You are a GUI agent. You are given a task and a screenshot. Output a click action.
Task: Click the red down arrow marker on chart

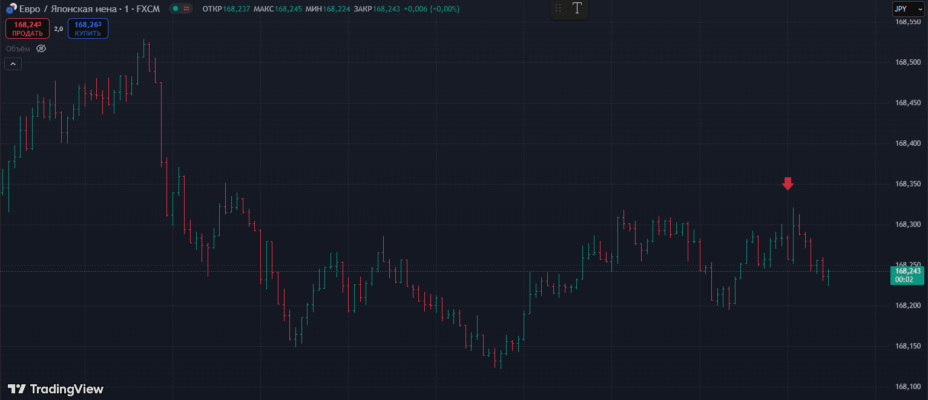[x=788, y=183]
